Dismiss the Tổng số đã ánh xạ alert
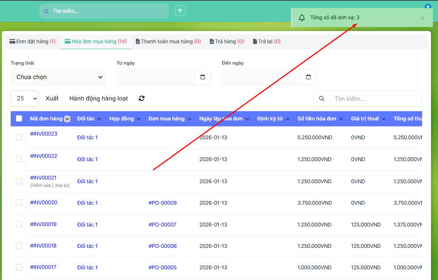The width and height of the screenshot is (438, 280). tap(422, 18)
